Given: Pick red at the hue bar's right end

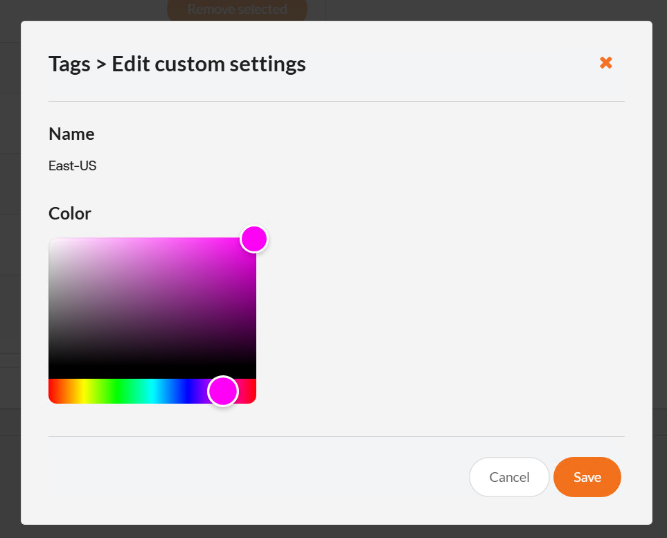Looking at the screenshot, I should (252, 391).
